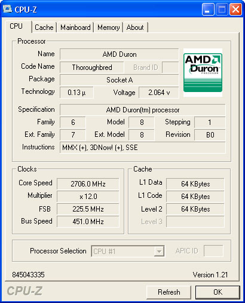
Task: Open the Processor Selection dropdown arrow
Action: pos(159,251)
